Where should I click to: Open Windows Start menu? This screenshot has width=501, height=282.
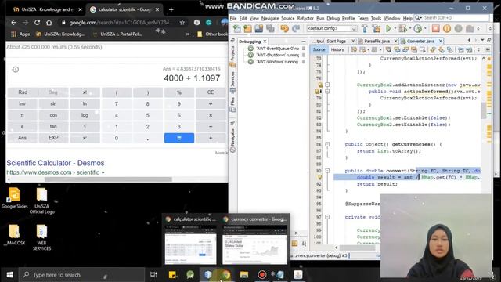[9, 275]
